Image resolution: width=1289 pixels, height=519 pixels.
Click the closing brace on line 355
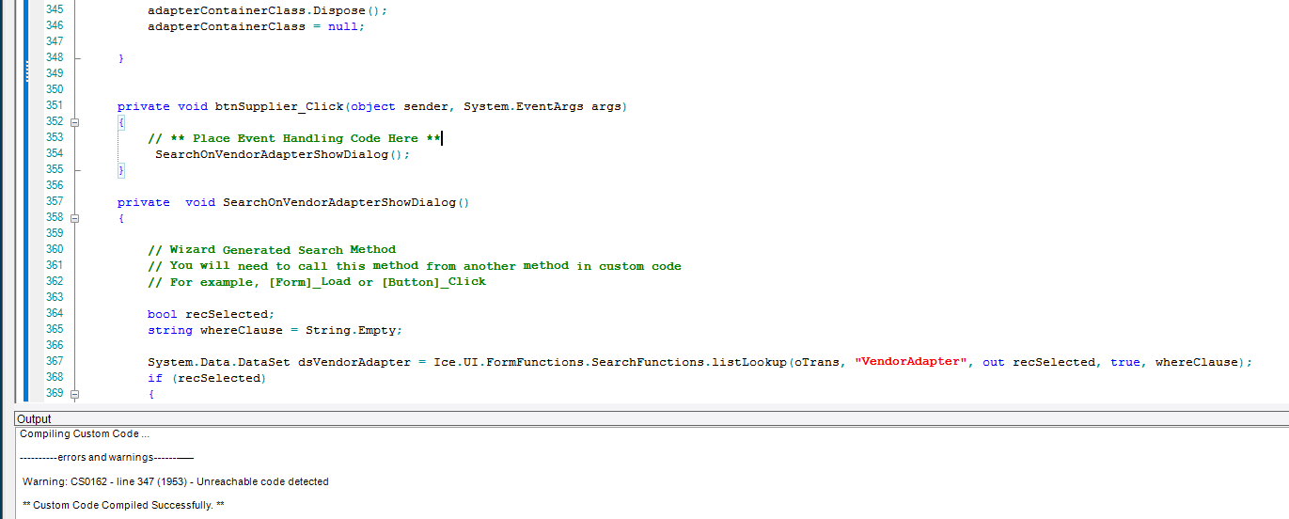121,170
